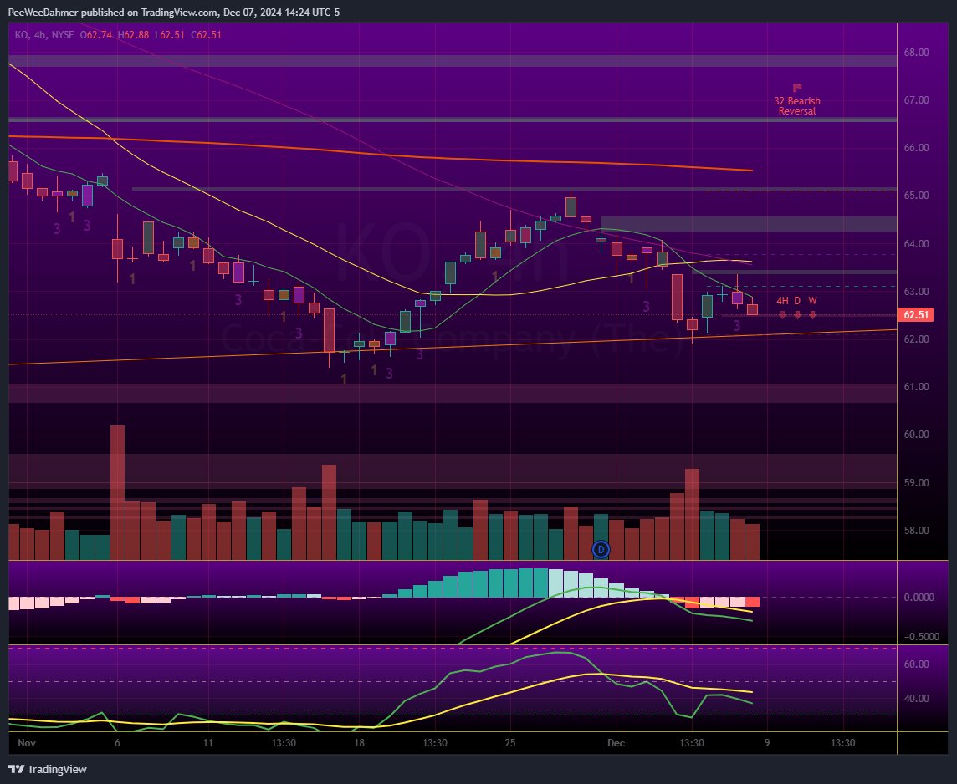Click the 68.00 price axis label
Image resolution: width=957 pixels, height=784 pixels.
[x=916, y=53]
